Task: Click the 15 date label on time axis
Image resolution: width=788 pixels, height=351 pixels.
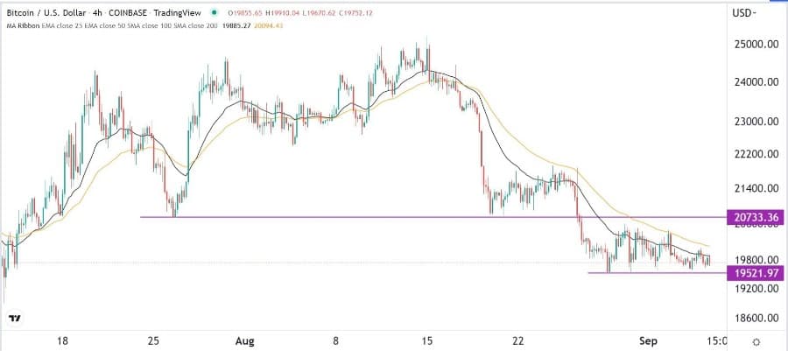Action: [x=427, y=342]
